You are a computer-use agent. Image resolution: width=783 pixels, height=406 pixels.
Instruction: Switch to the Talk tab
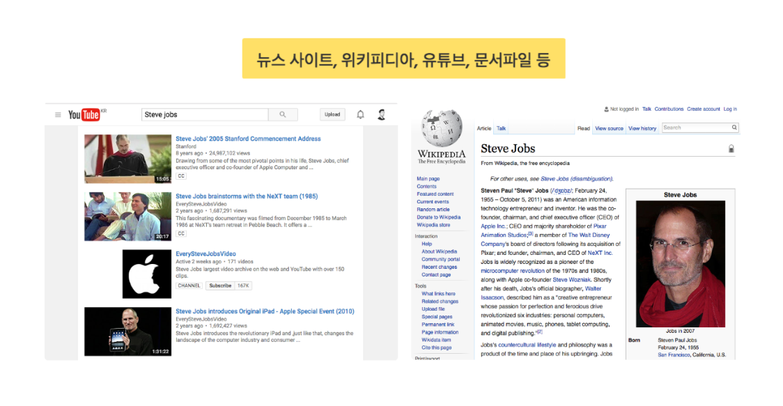pyautogui.click(x=500, y=128)
